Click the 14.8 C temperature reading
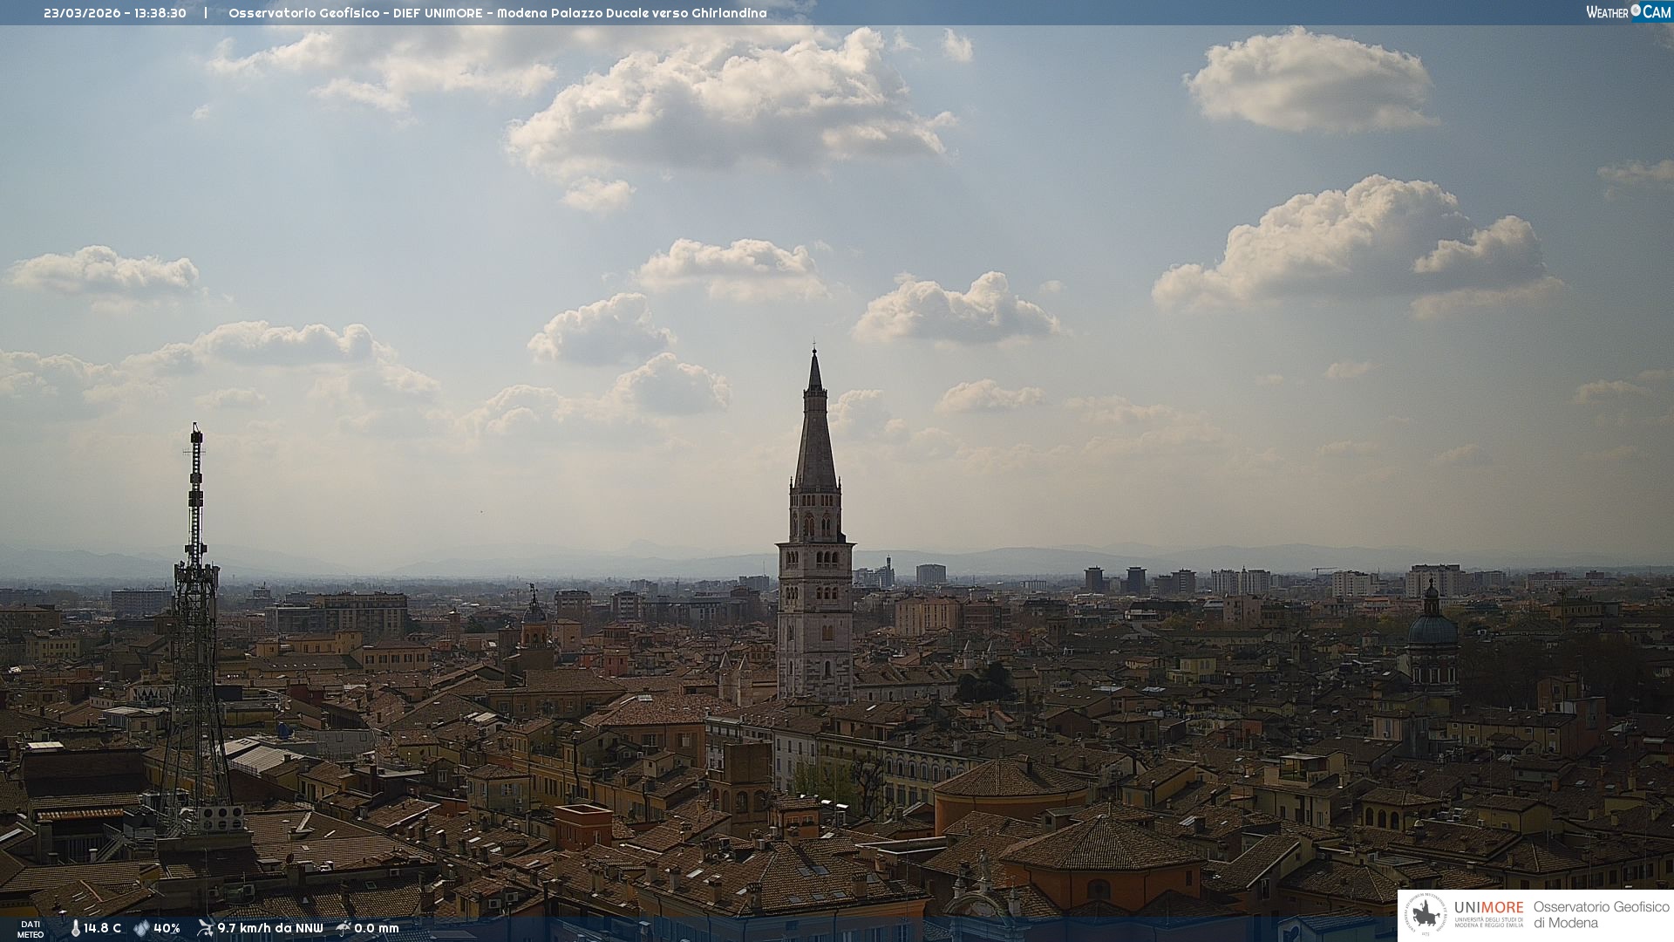 pos(103,929)
